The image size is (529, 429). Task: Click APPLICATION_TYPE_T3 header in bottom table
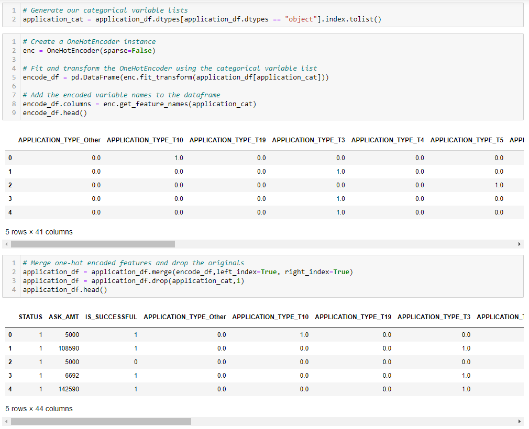point(434,317)
